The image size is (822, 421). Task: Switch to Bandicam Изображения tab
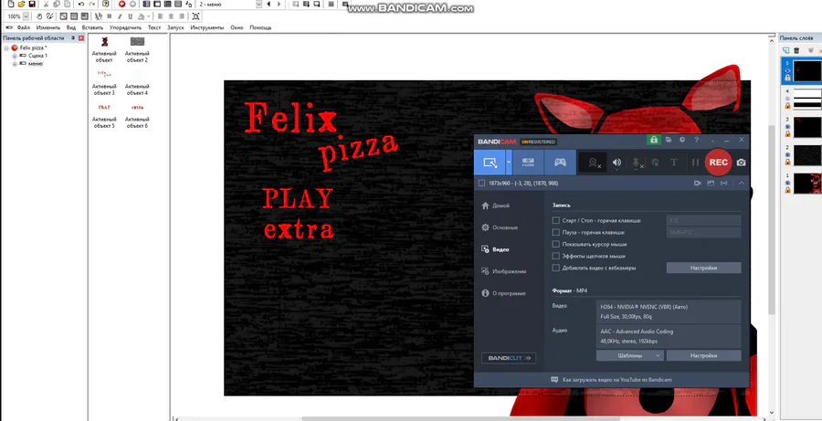504,271
